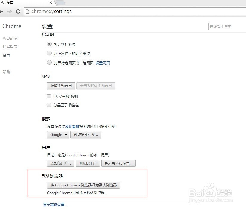This screenshot has height=209, width=246.
Task: Click the chrome://settings address bar
Action: (x=135, y=11)
